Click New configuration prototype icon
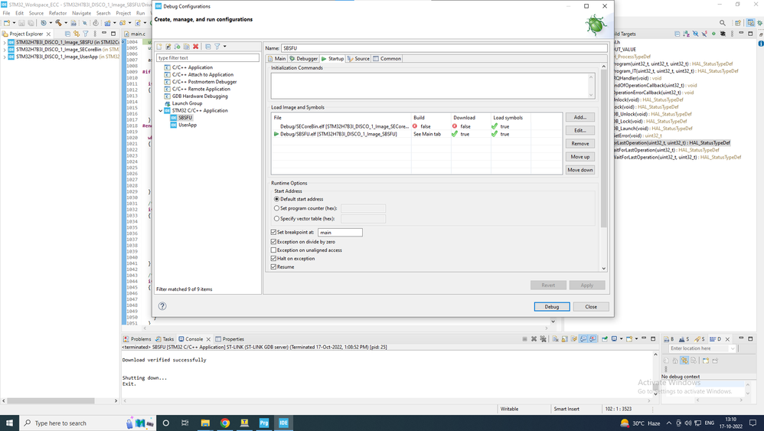Image resolution: width=764 pixels, height=431 pixels. pos(168,47)
